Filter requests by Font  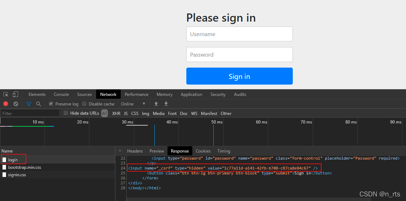pyautogui.click(x=172, y=114)
